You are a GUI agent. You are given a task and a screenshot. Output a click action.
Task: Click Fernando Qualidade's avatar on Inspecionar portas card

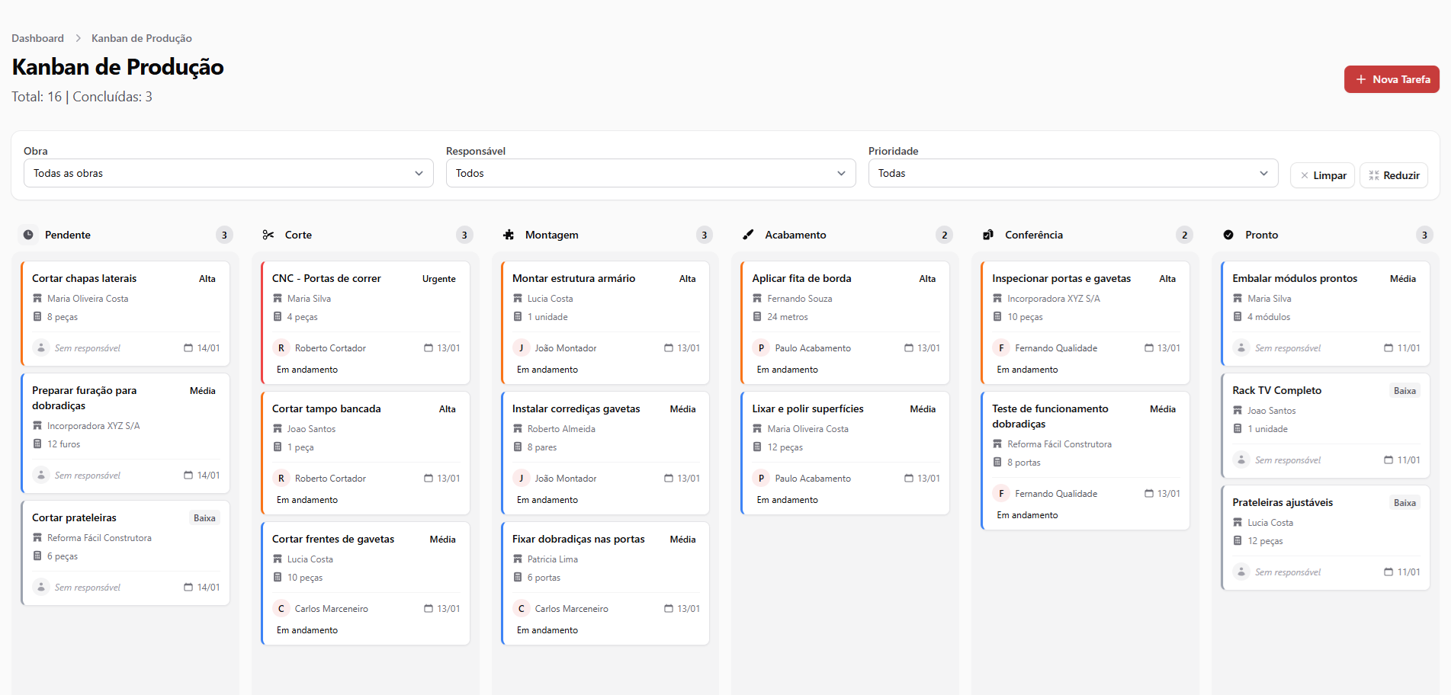[x=1001, y=347]
